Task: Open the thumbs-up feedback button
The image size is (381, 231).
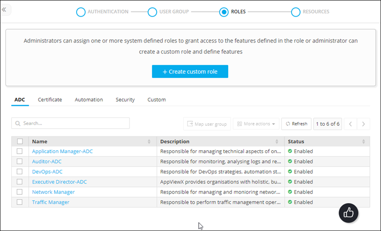Action: pos(348,213)
